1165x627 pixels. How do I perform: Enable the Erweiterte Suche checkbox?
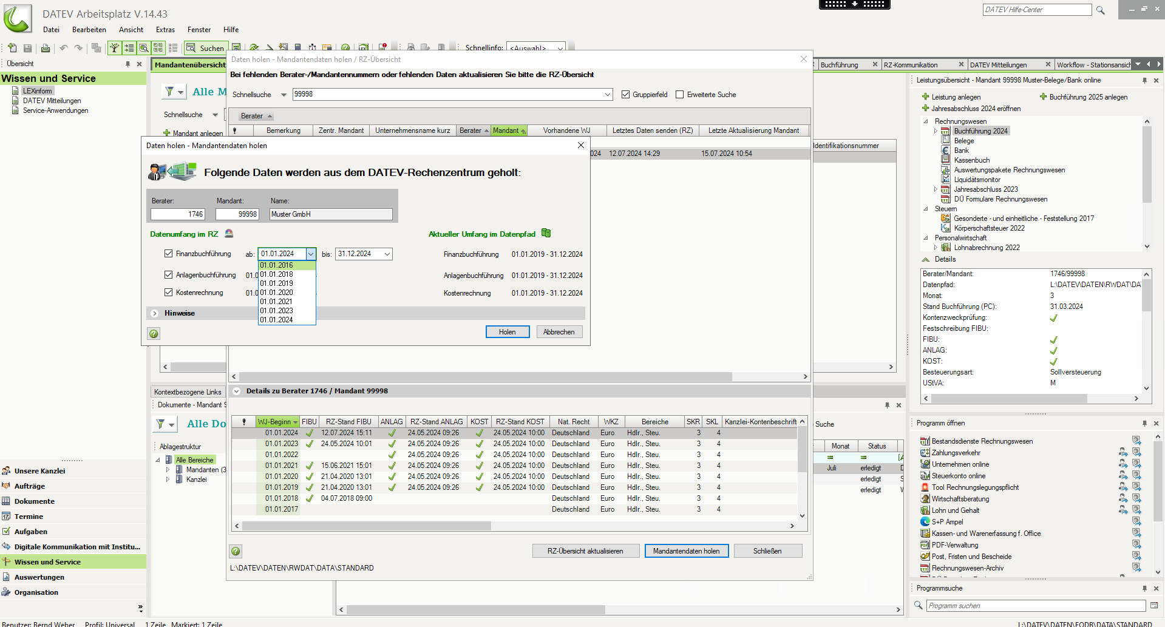click(x=679, y=95)
